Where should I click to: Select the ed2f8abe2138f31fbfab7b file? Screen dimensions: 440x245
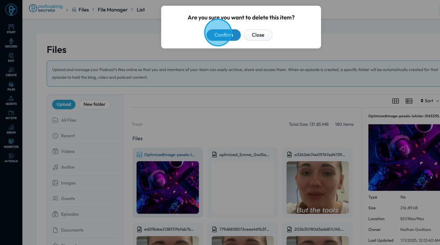169,229
